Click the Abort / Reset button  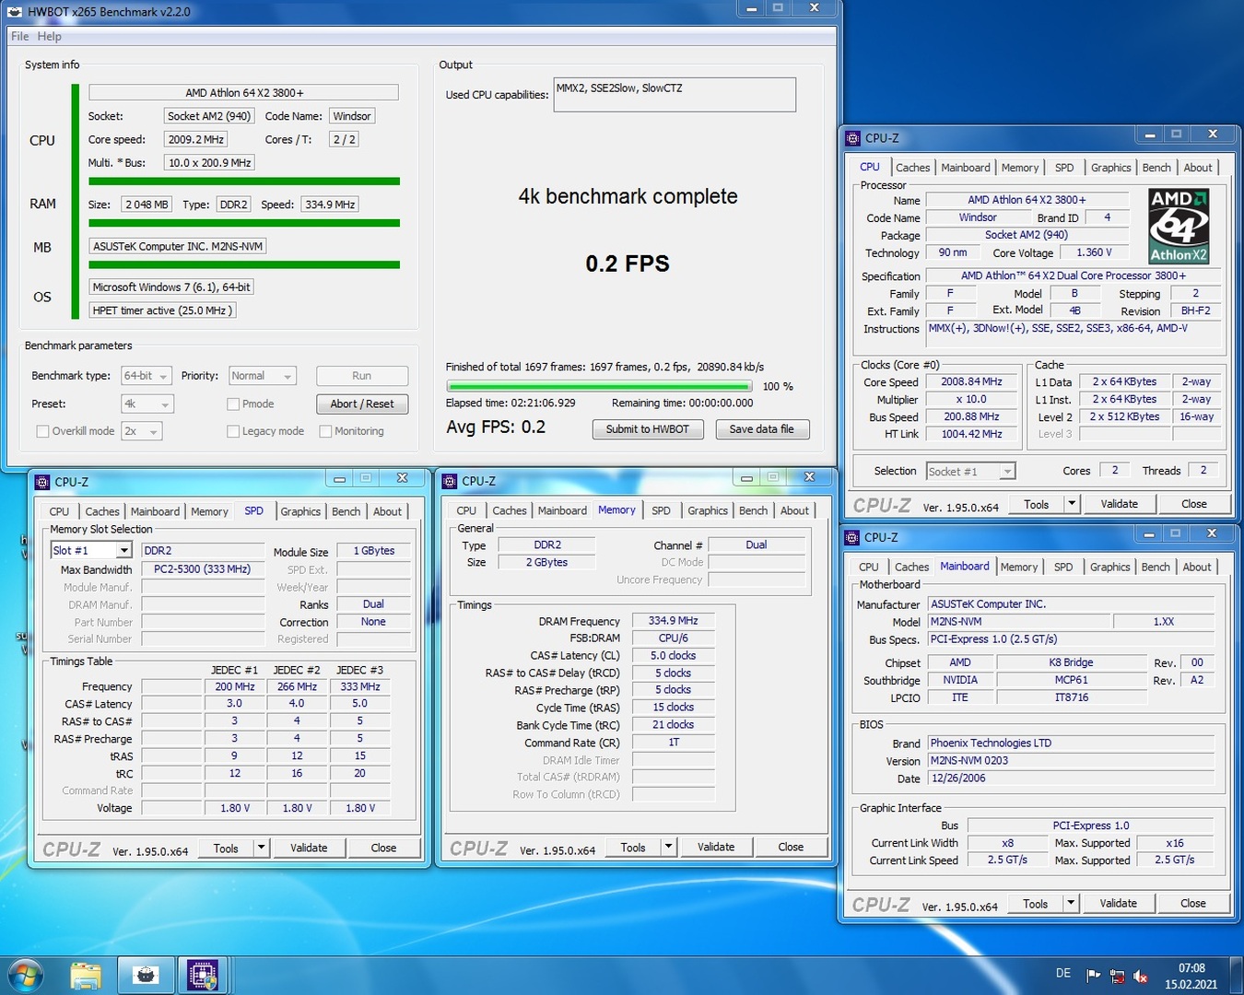tap(362, 404)
